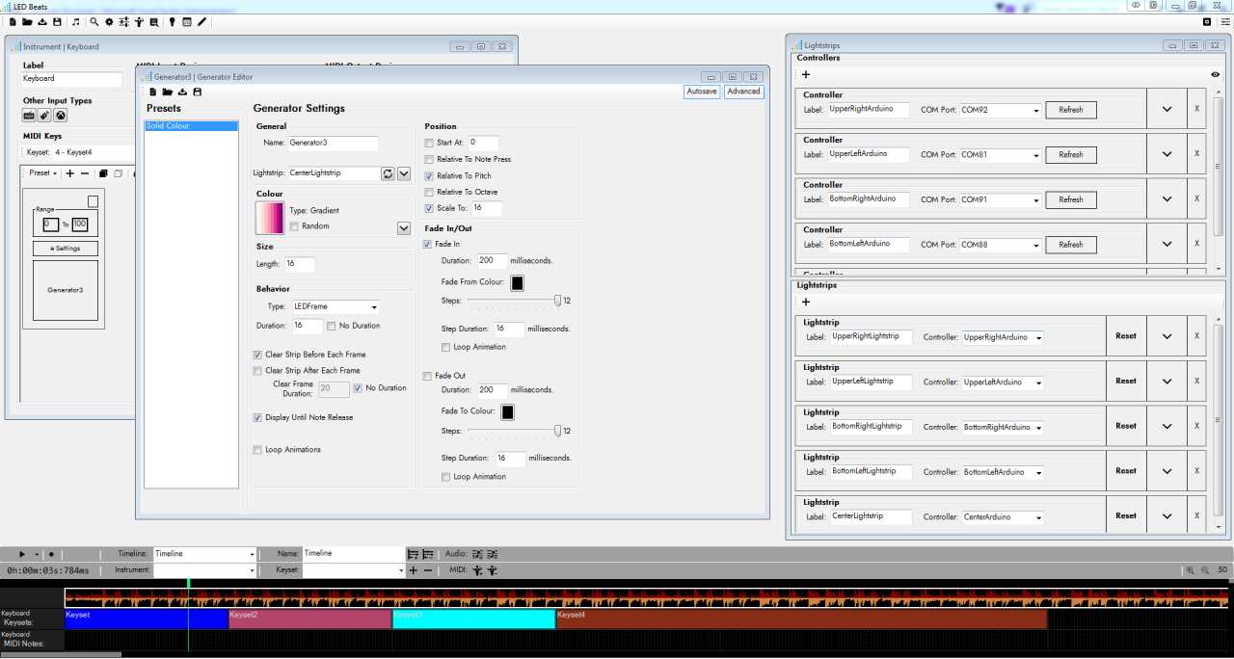
Task: Select the keyboard input type icon
Action: [30, 116]
